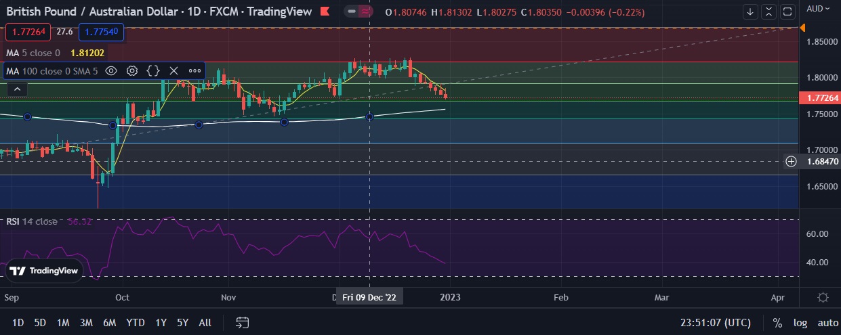
Task: Select the MA 100 close SMA legend label
Action: (52, 70)
